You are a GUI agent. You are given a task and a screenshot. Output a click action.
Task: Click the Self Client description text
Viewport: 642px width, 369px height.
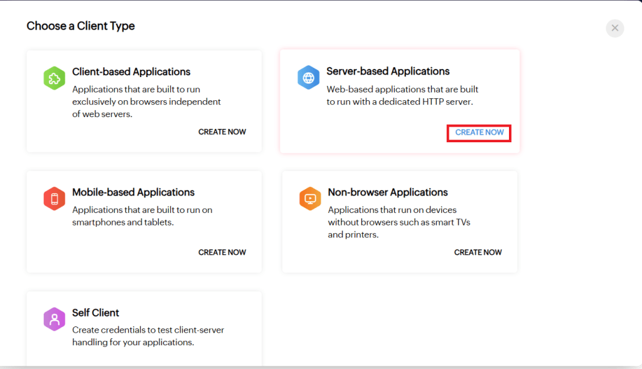tap(148, 336)
